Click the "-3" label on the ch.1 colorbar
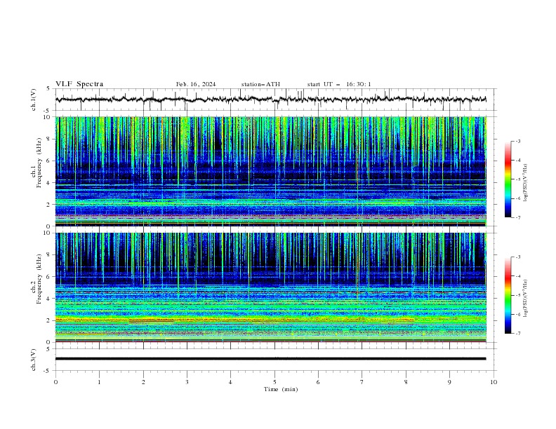 [x=518, y=141]
